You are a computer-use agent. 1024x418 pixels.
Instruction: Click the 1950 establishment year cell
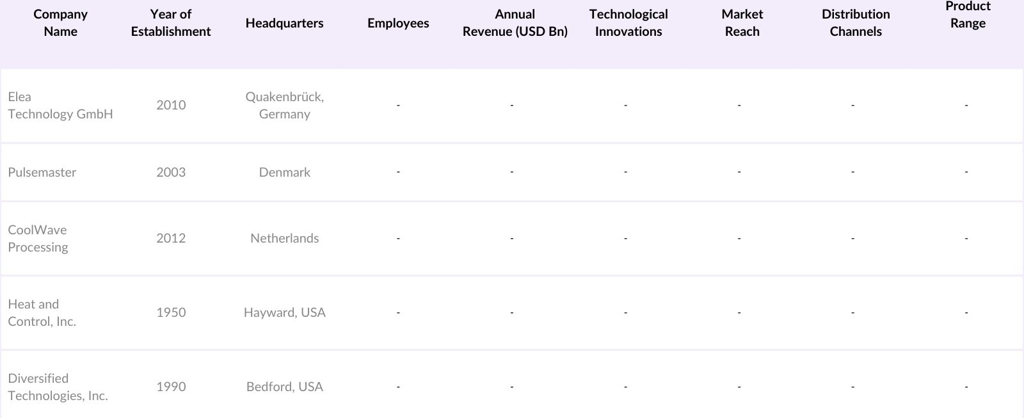(171, 312)
